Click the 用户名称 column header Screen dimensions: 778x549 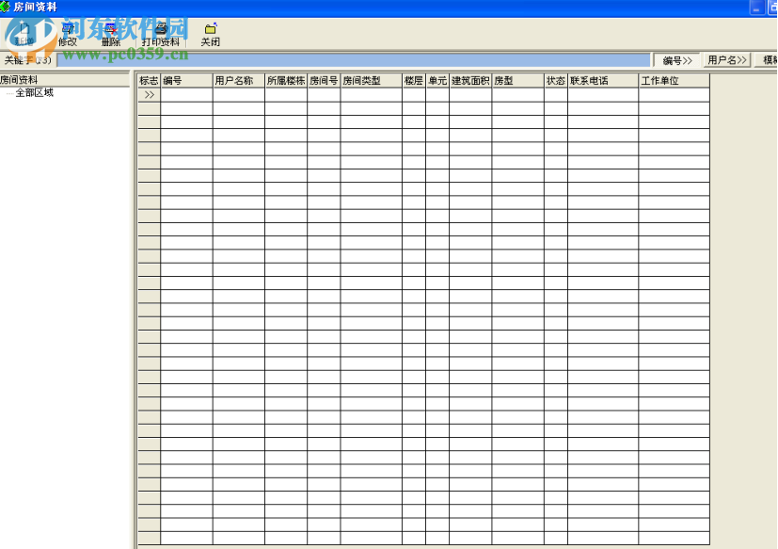click(x=239, y=80)
